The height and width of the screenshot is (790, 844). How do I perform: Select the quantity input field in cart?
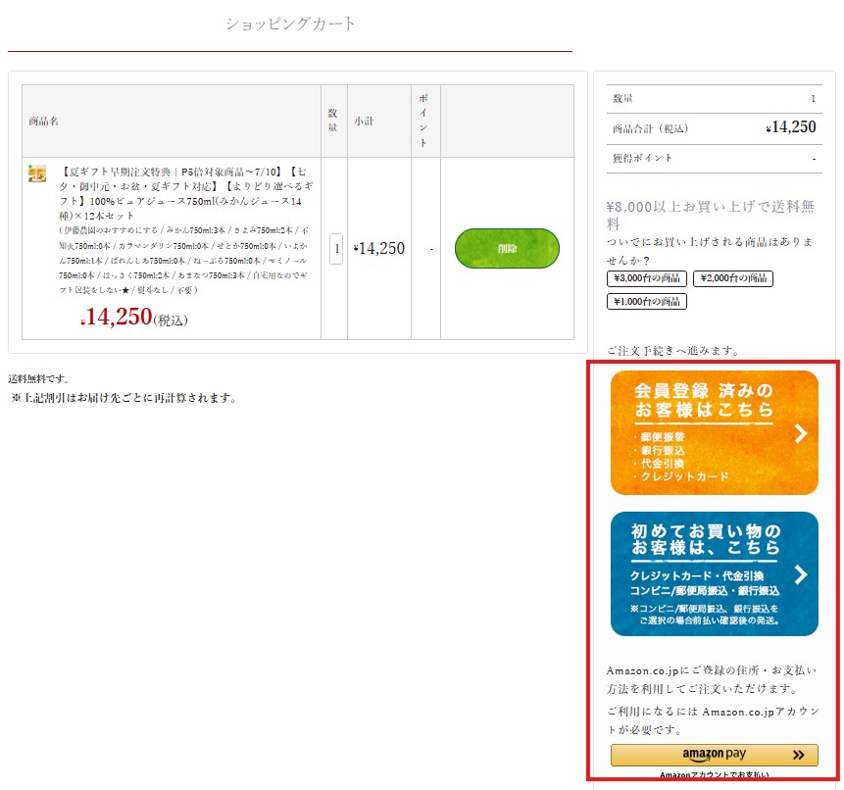click(x=336, y=249)
